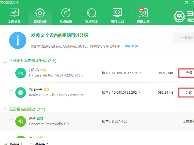The image size is (194, 145).
Task: Click the 硬件信息 tab label
Action: coord(117,21)
